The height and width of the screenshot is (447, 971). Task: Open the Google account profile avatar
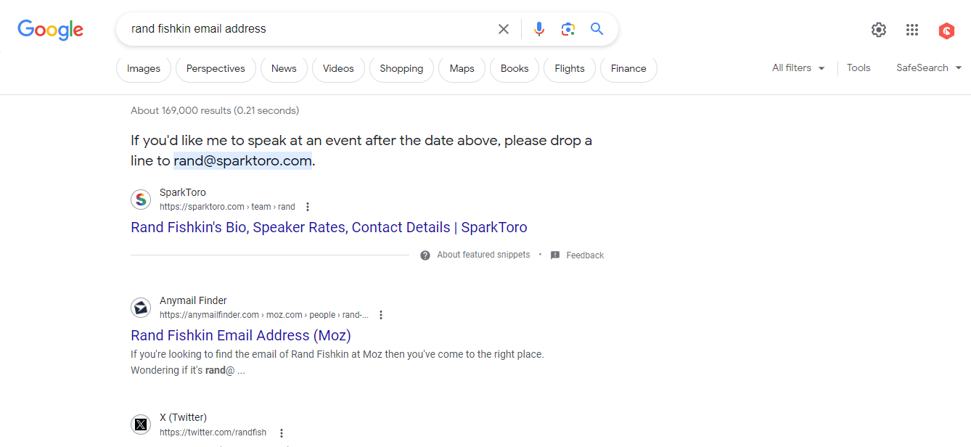point(946,30)
